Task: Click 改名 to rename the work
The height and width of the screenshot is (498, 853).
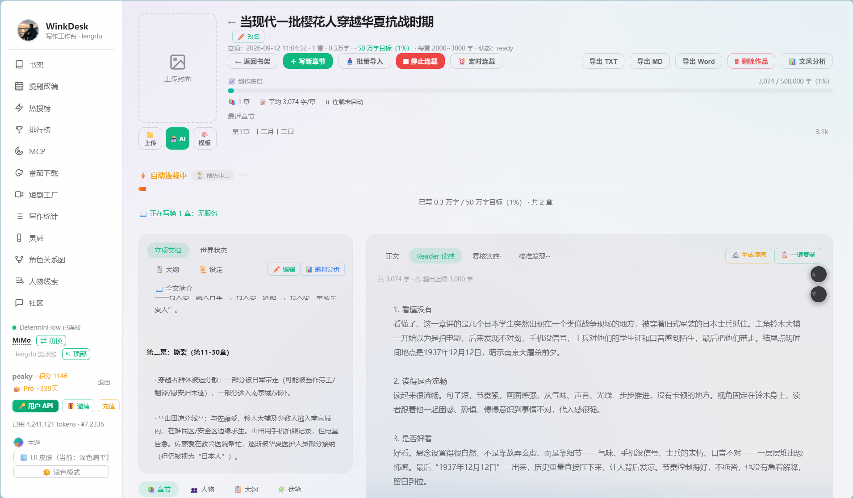Action: (248, 37)
